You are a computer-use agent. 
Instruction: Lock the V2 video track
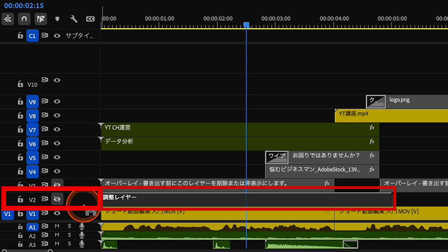[x=20, y=199]
